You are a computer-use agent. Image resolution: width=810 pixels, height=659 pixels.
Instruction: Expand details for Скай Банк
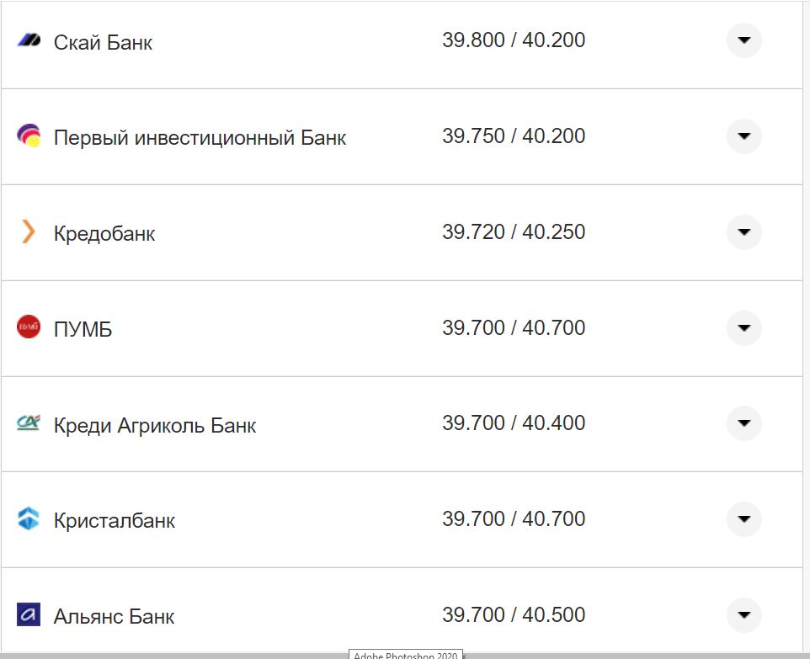743,40
